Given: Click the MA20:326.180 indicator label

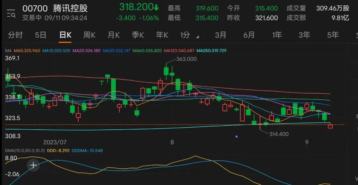Looking at the screenshot, I should tap(87, 50).
